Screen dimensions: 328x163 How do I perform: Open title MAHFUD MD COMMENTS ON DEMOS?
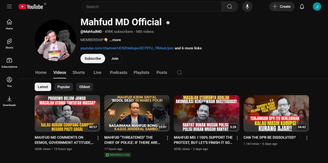[64, 140]
